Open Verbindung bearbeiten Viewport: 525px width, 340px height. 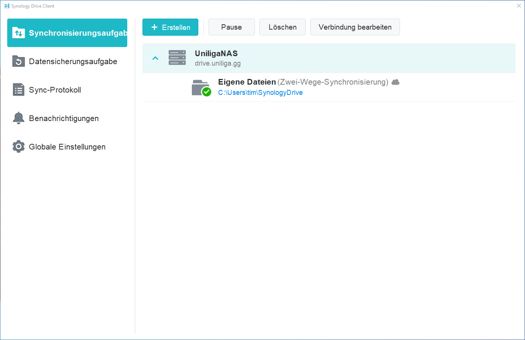tap(355, 27)
